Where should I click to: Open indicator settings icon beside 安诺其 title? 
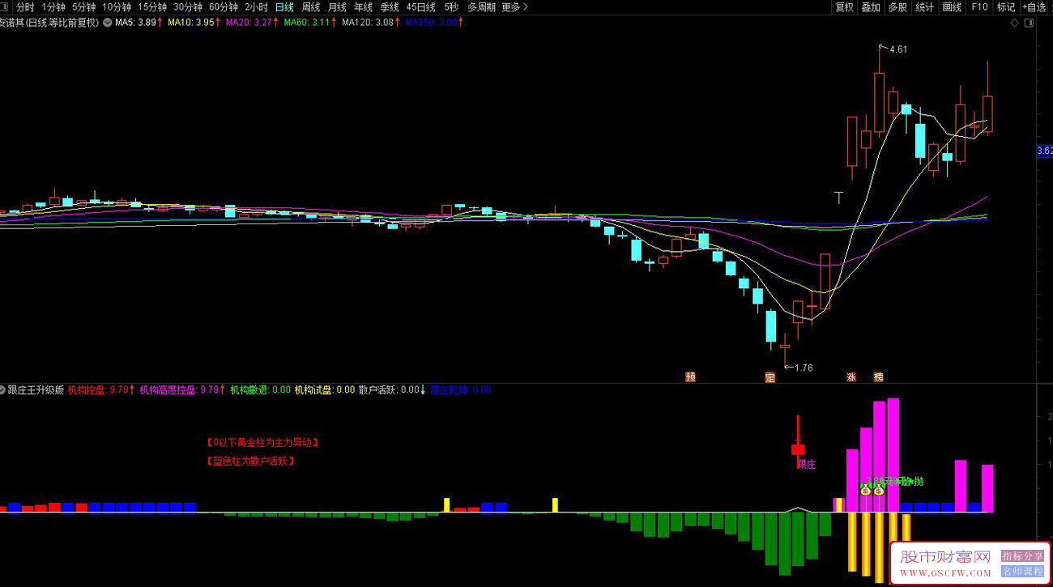[108, 23]
